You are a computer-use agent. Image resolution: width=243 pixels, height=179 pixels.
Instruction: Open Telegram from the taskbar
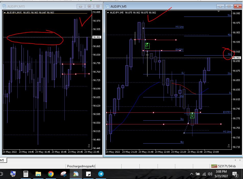click(101, 174)
